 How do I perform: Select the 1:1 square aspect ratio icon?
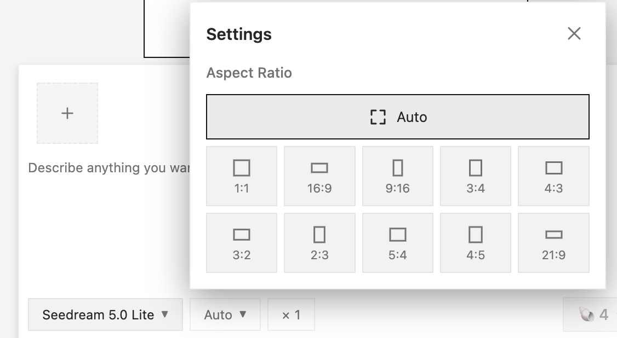(x=241, y=168)
